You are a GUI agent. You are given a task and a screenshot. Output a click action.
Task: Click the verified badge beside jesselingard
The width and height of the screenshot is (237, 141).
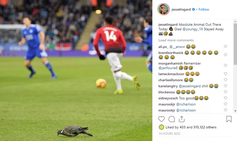193,9
